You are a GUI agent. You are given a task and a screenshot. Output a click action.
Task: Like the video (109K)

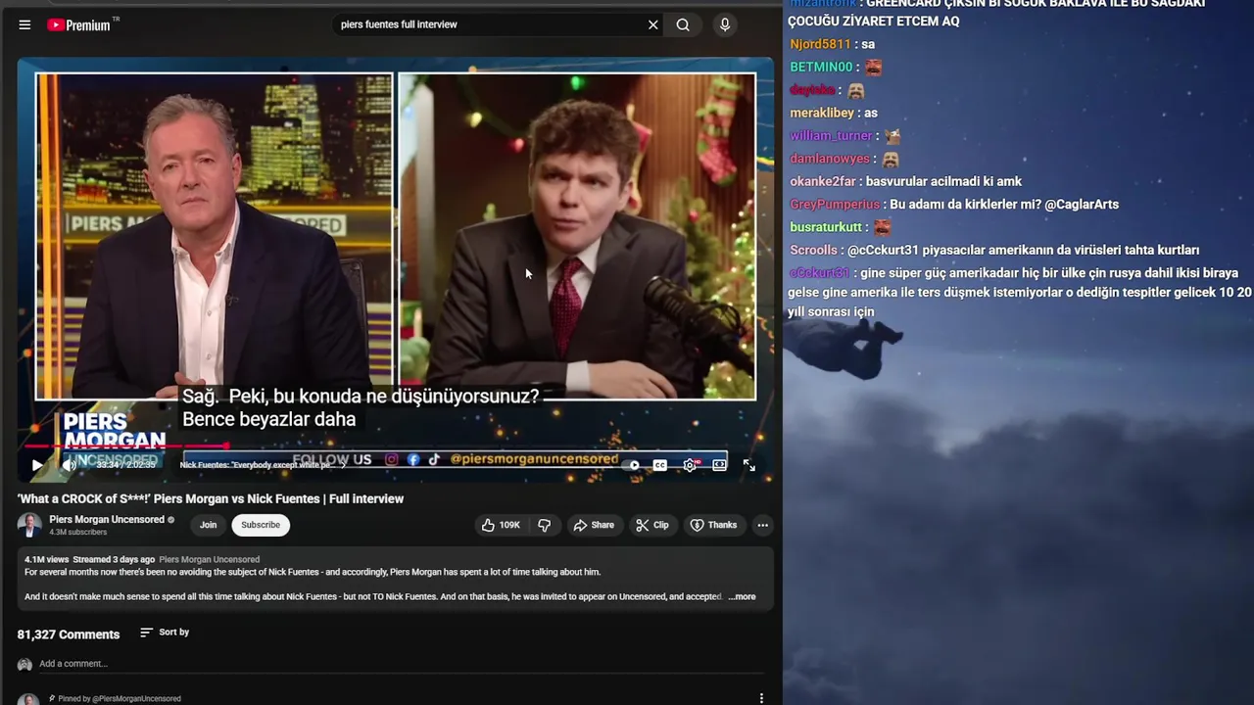(500, 525)
